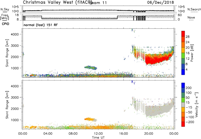Click the "Power [dB]" colorbar title
201x139 pixels.
(192, 53)
